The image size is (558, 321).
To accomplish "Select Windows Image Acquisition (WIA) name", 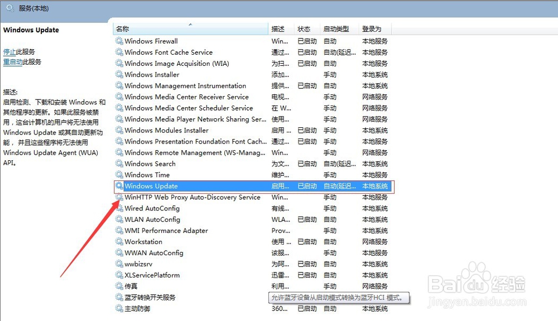I will (x=177, y=63).
